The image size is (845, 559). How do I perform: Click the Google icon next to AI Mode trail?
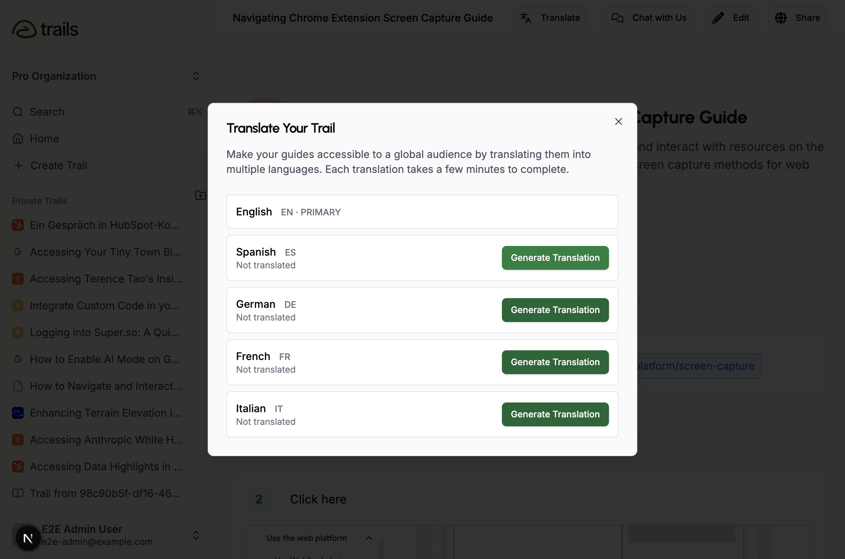[x=18, y=359]
